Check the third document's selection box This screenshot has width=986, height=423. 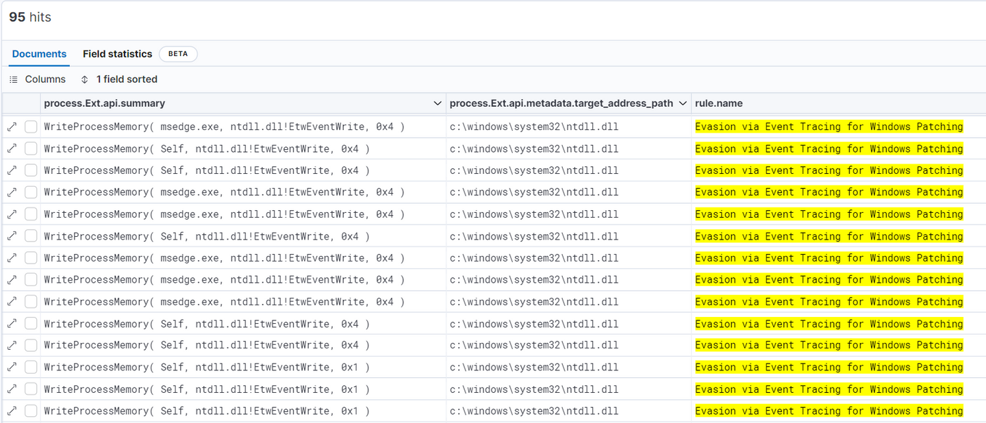(30, 170)
